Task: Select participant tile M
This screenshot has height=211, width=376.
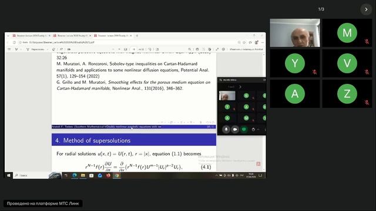Action: coord(347,33)
